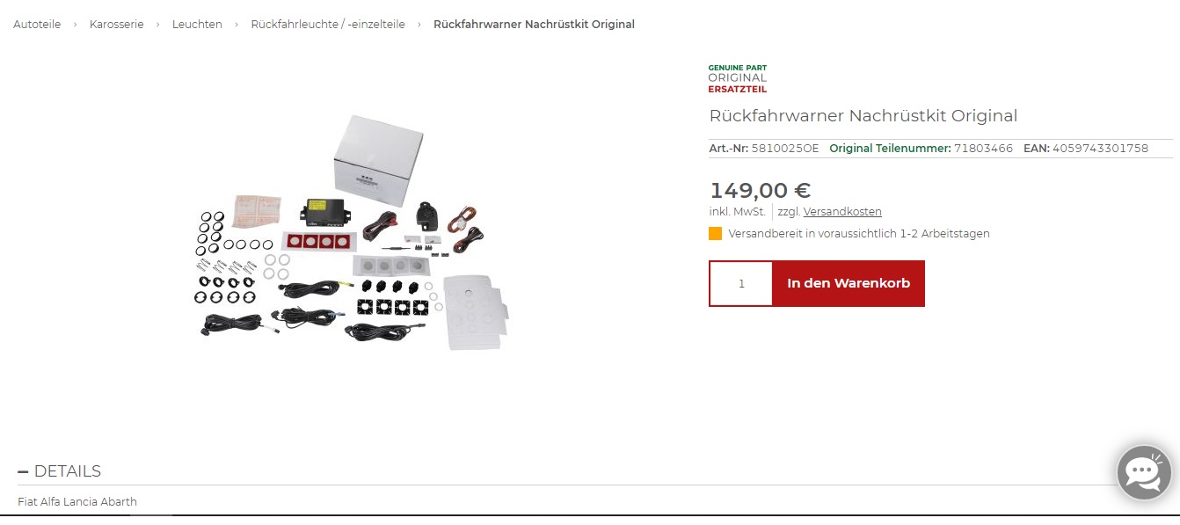Click the chevron after Autoteile breadcrumb
The image size is (1180, 525).
pos(76,25)
